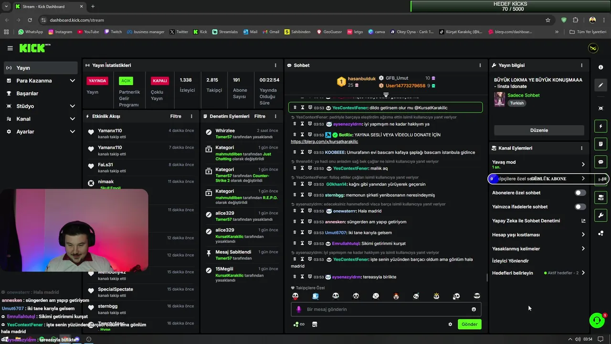Open Kanal Eylemleri three-dot options
Image resolution: width=611 pixels, height=344 pixels.
(x=581, y=148)
